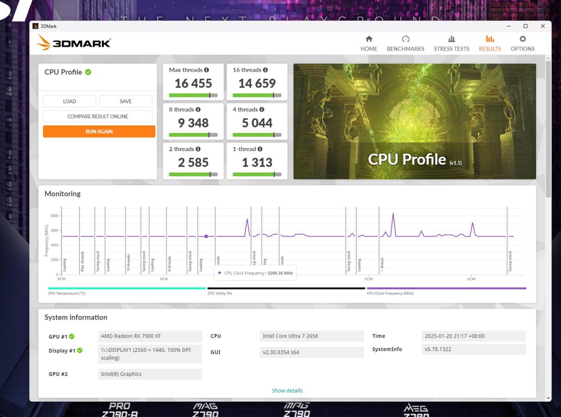Click the scrollbar down arrow
561x417 pixels.
[x=548, y=398]
